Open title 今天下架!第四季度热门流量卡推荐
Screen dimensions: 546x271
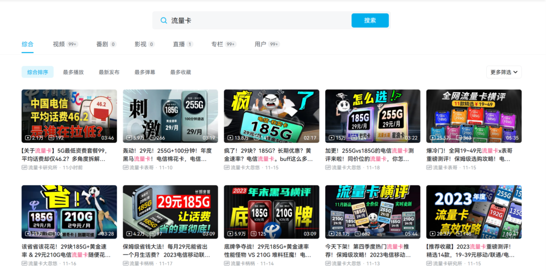(x=369, y=250)
